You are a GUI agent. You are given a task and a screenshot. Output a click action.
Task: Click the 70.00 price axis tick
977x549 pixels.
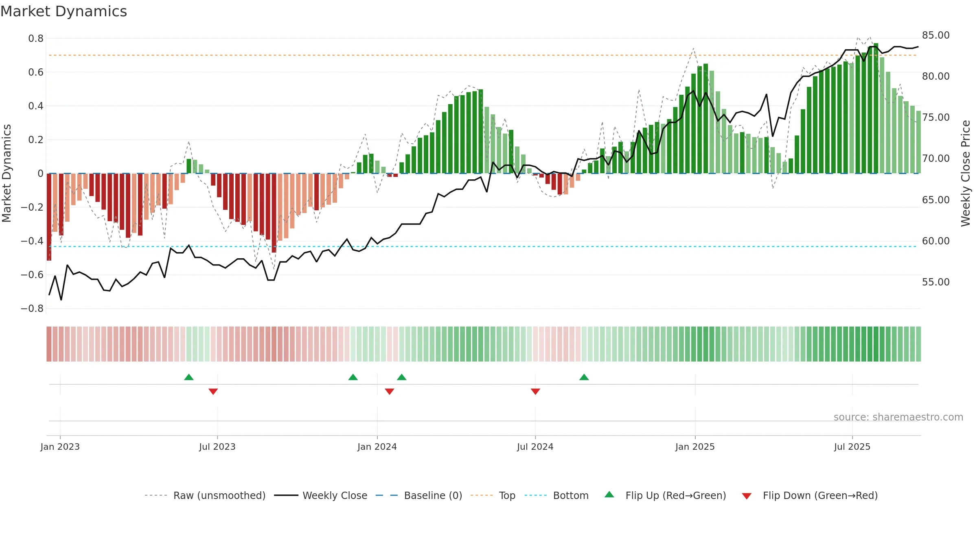(x=936, y=159)
